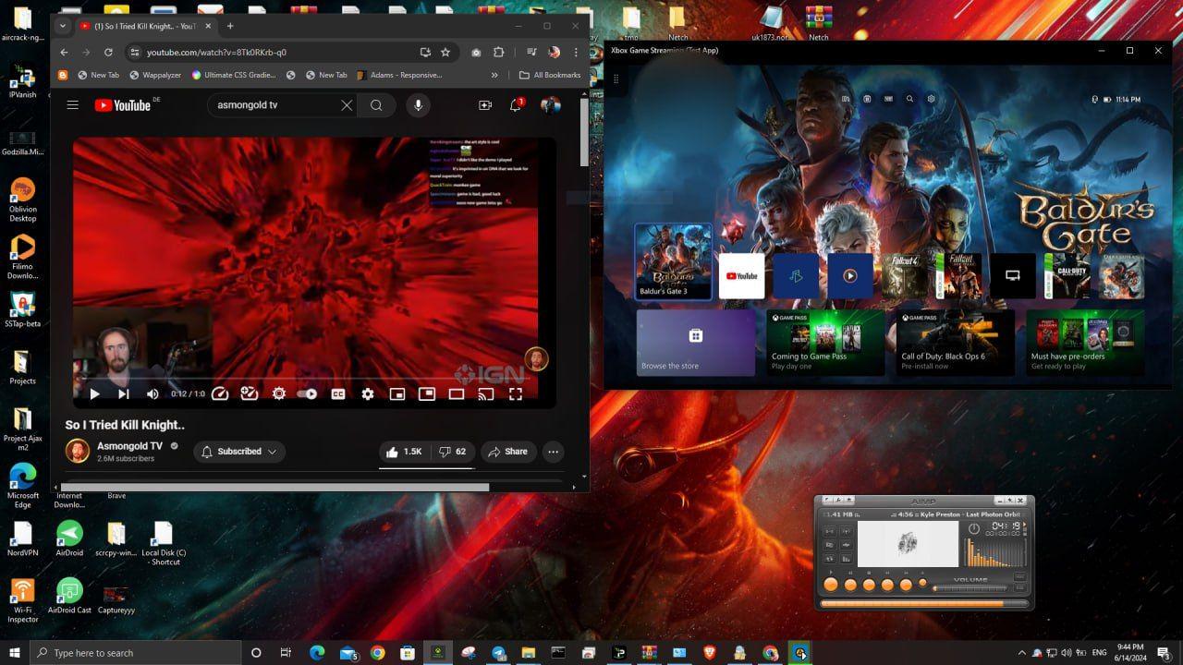Click the YouTube voice search microphone

point(418,105)
